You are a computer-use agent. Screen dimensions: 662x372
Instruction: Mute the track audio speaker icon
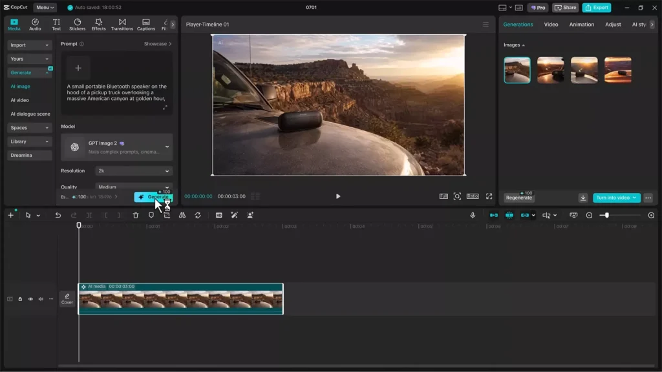pos(41,299)
